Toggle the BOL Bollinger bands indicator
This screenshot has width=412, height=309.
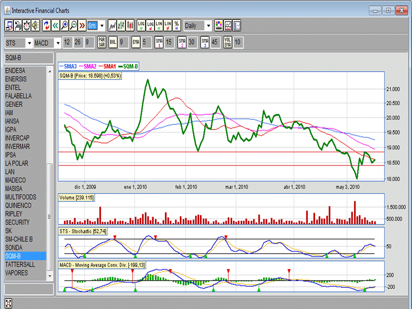click(x=113, y=42)
